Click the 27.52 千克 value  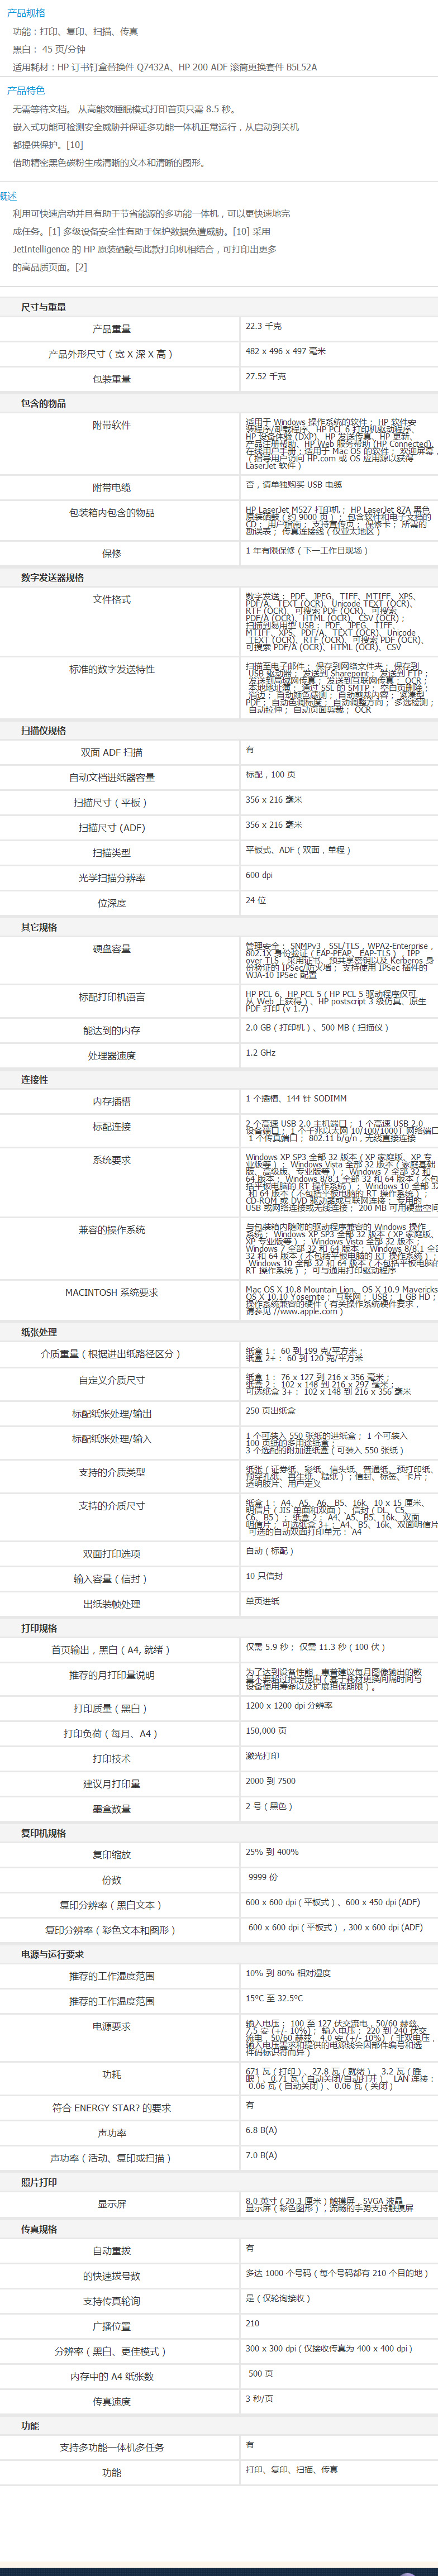pos(266,376)
